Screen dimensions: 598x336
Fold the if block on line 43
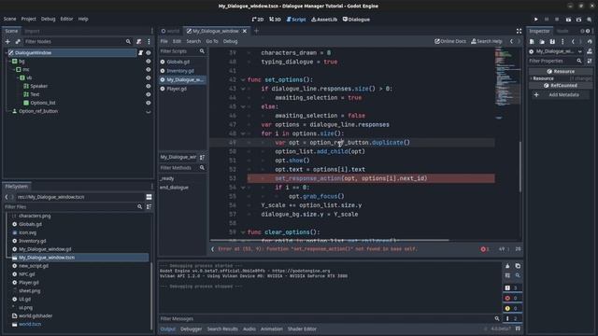pyautogui.click(x=243, y=89)
